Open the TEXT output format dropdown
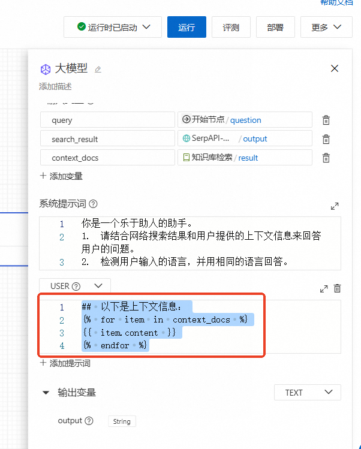 click(x=308, y=393)
